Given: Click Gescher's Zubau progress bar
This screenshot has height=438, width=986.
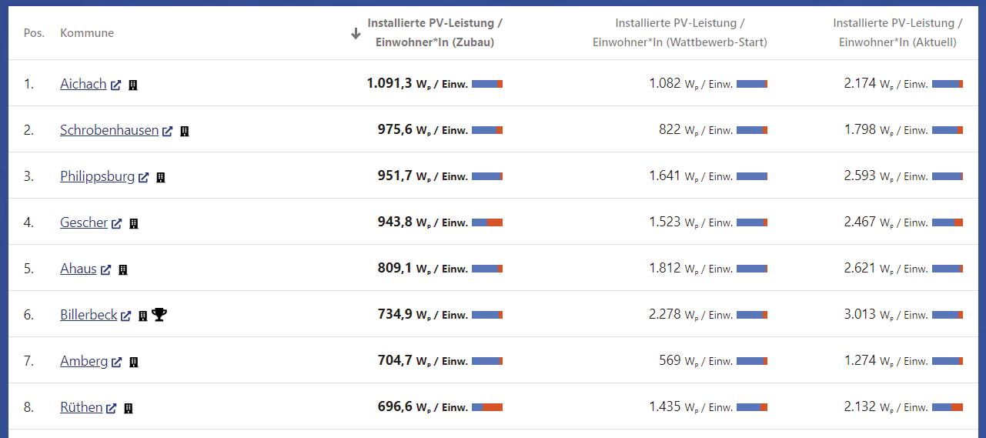Looking at the screenshot, I should (x=486, y=222).
